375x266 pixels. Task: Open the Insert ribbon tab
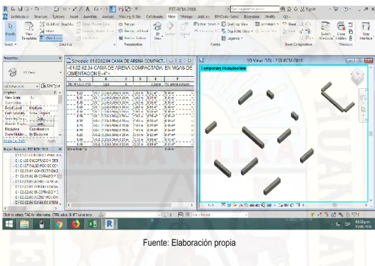click(x=74, y=17)
